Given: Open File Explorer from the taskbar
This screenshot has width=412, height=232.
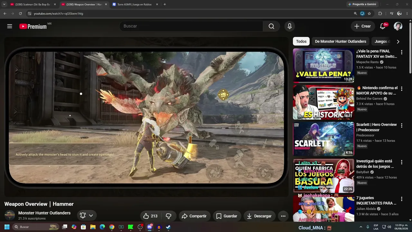Looking at the screenshot, I should coord(93,227).
